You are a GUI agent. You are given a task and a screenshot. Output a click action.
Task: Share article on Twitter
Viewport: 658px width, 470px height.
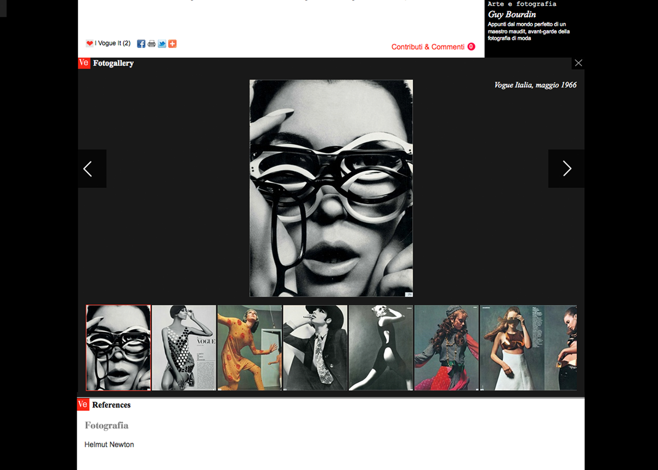tap(162, 44)
